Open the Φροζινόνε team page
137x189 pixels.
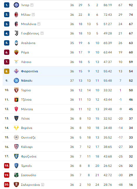[x=29, y=156]
